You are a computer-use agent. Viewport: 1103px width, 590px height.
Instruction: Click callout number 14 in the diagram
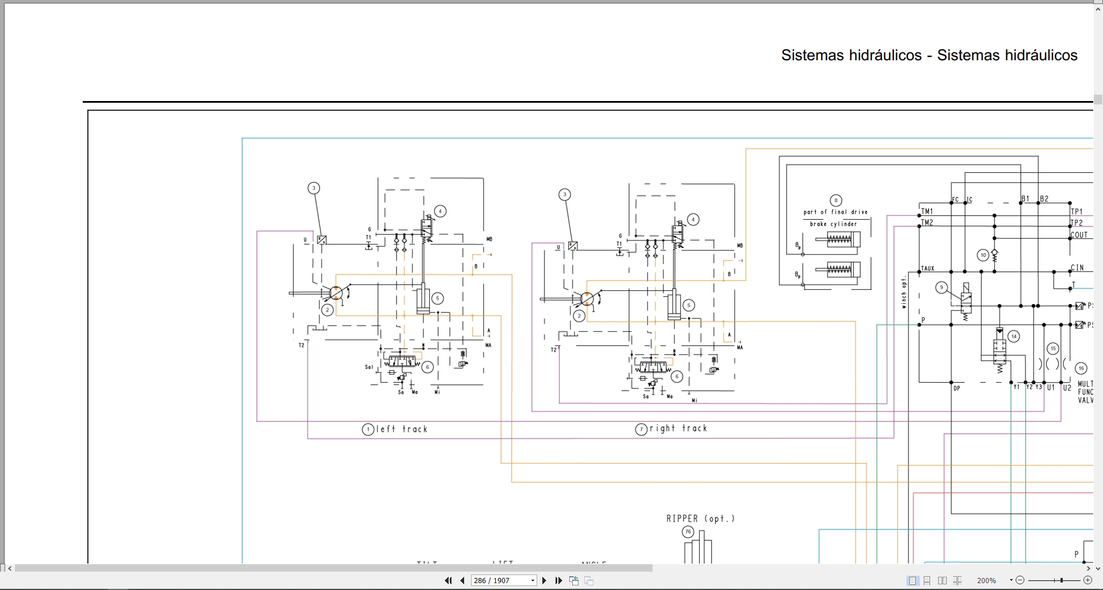click(1014, 337)
